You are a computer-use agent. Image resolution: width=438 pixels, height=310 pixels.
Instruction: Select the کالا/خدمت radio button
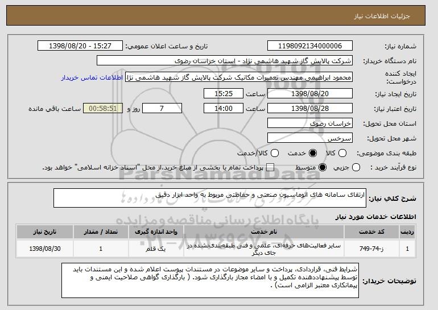coord(275,153)
